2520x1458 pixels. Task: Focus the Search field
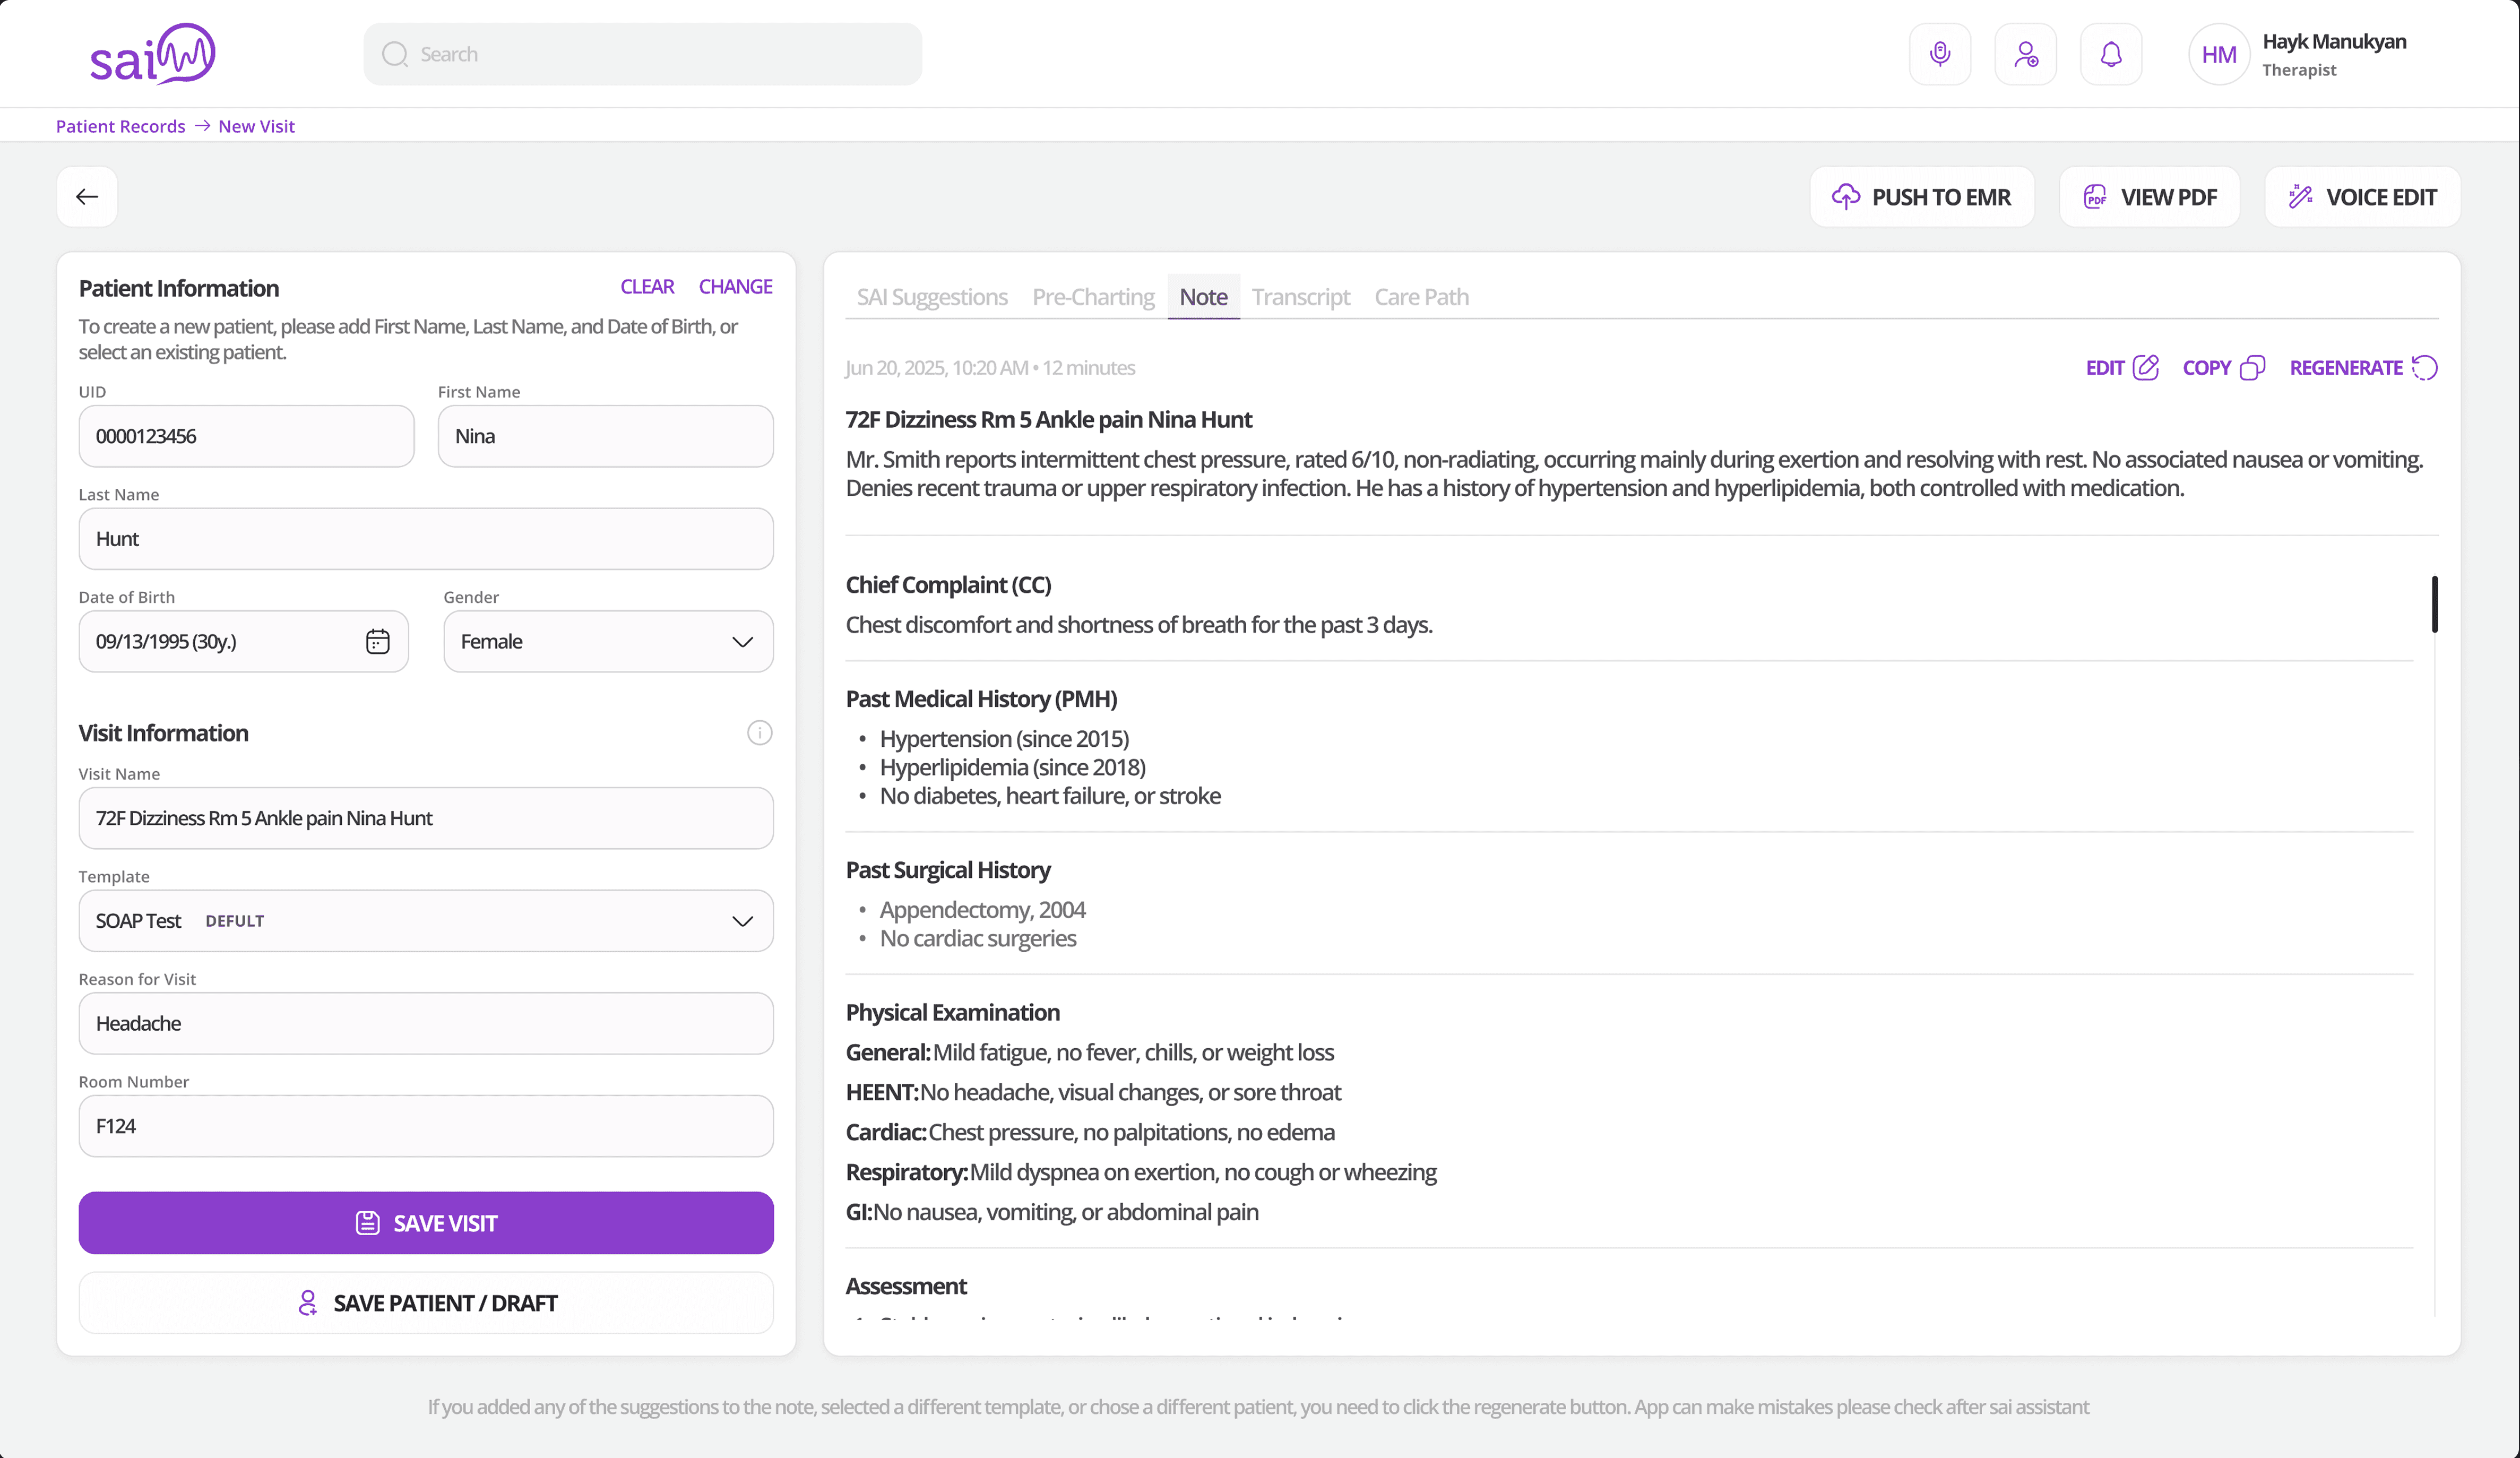coord(643,54)
